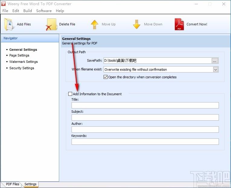Image resolution: width=231 pixels, height=188 pixels.
Task: Open the Build menu
Action: 27,11
